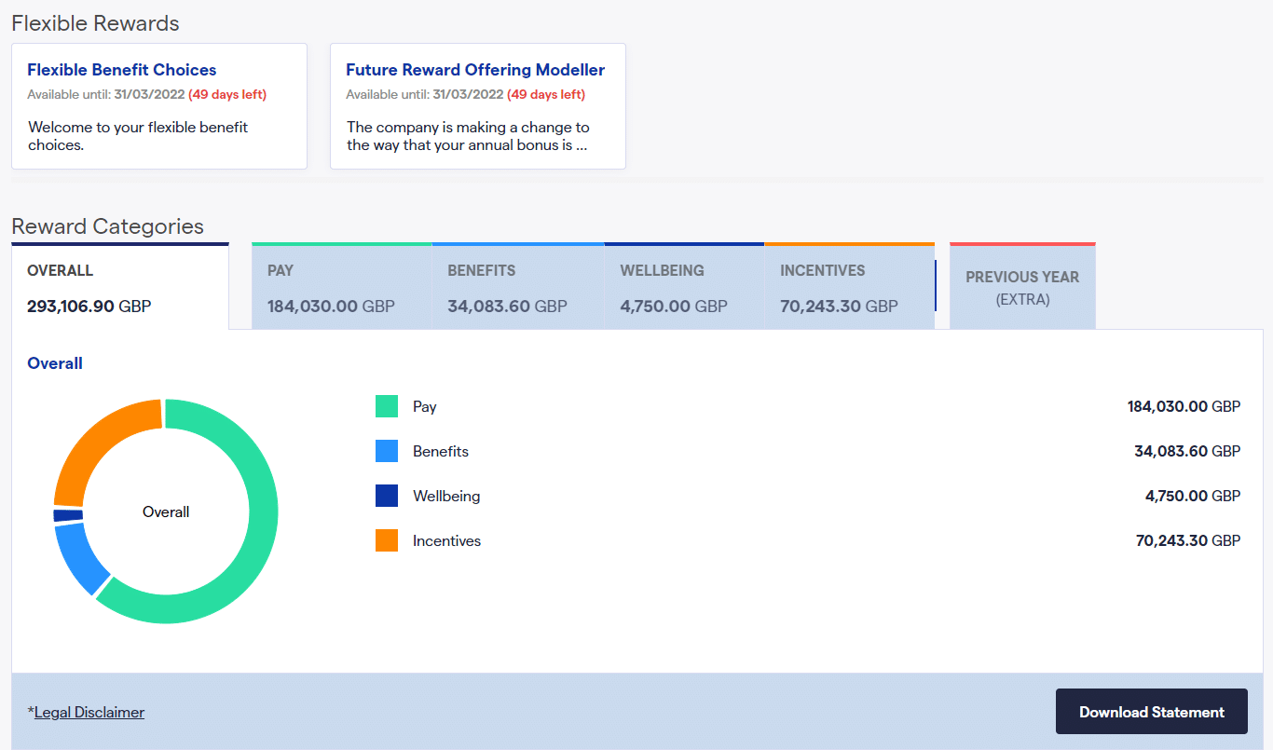Open the Future Reward Offering Modeller card

(x=478, y=106)
